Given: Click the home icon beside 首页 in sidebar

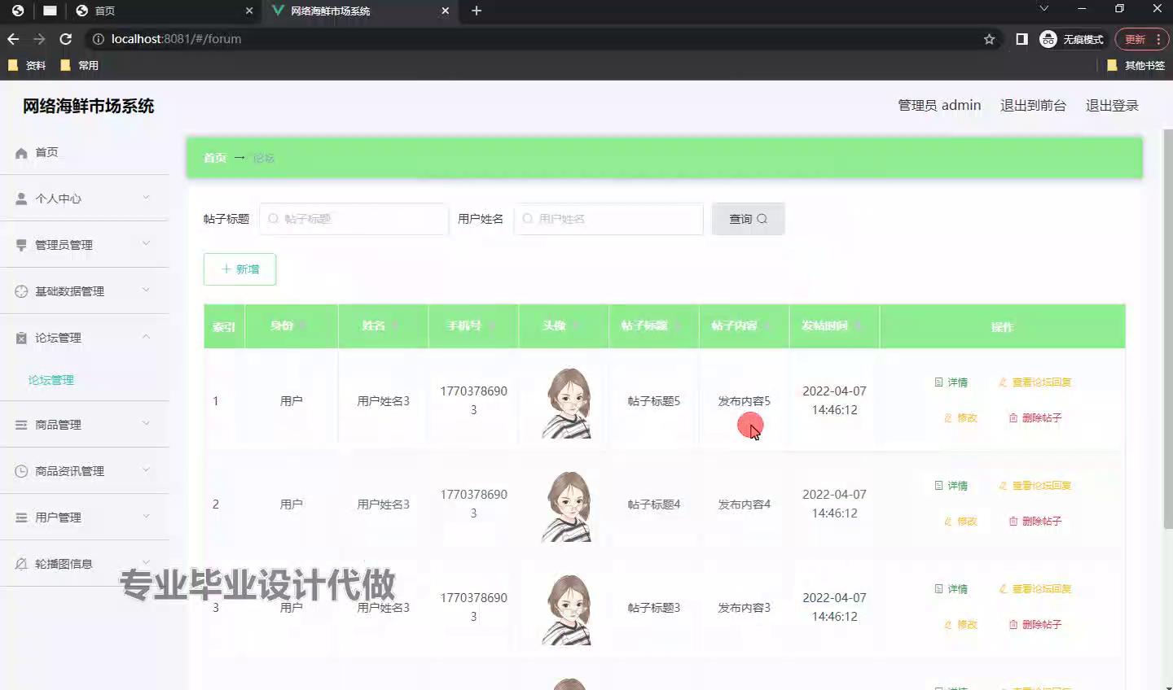Looking at the screenshot, I should tap(21, 153).
